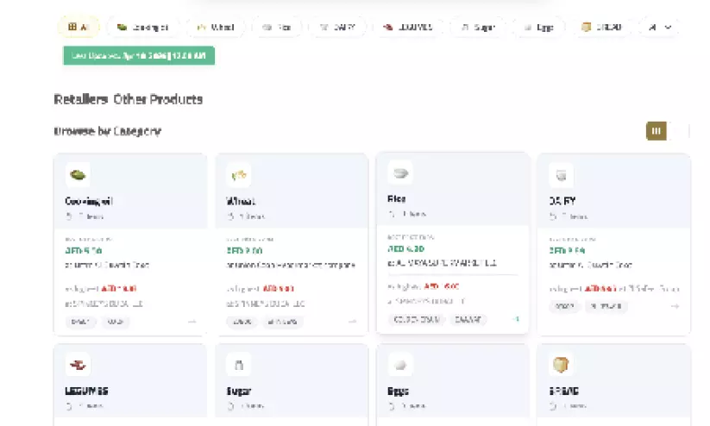
Task: Open the Rice category title
Action: 397,198
